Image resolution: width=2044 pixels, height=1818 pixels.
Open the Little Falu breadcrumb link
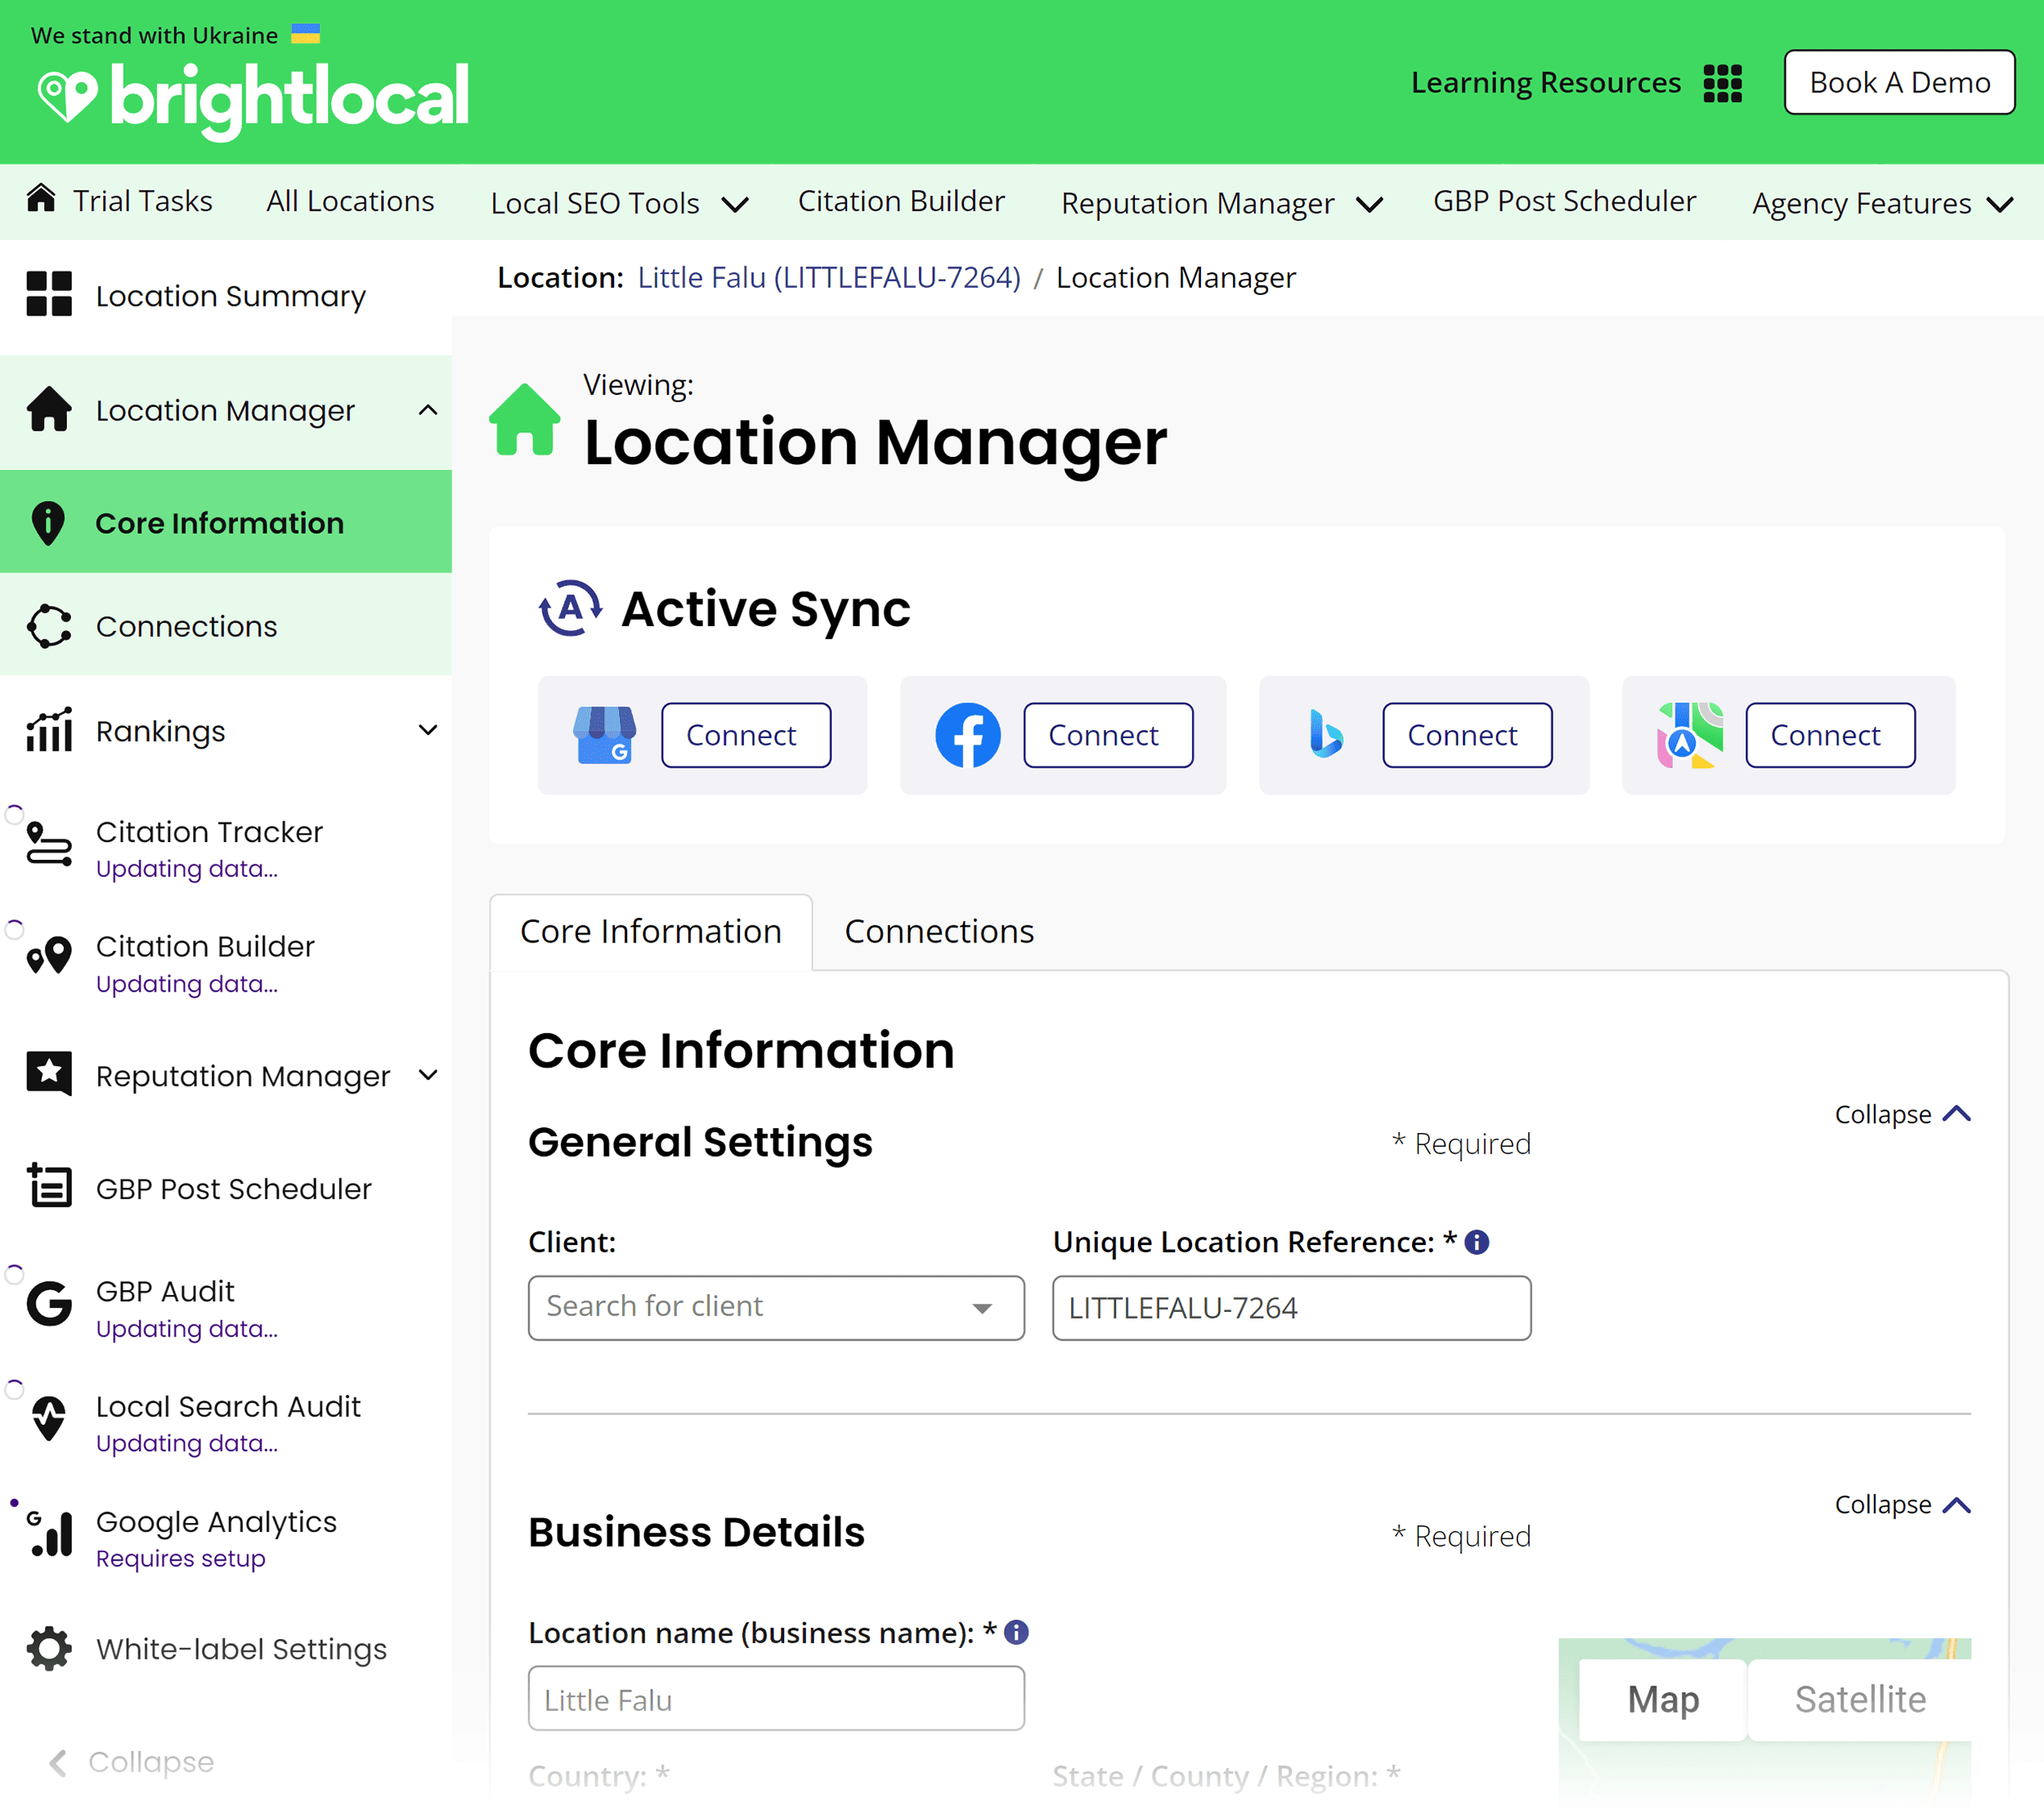[x=829, y=277]
